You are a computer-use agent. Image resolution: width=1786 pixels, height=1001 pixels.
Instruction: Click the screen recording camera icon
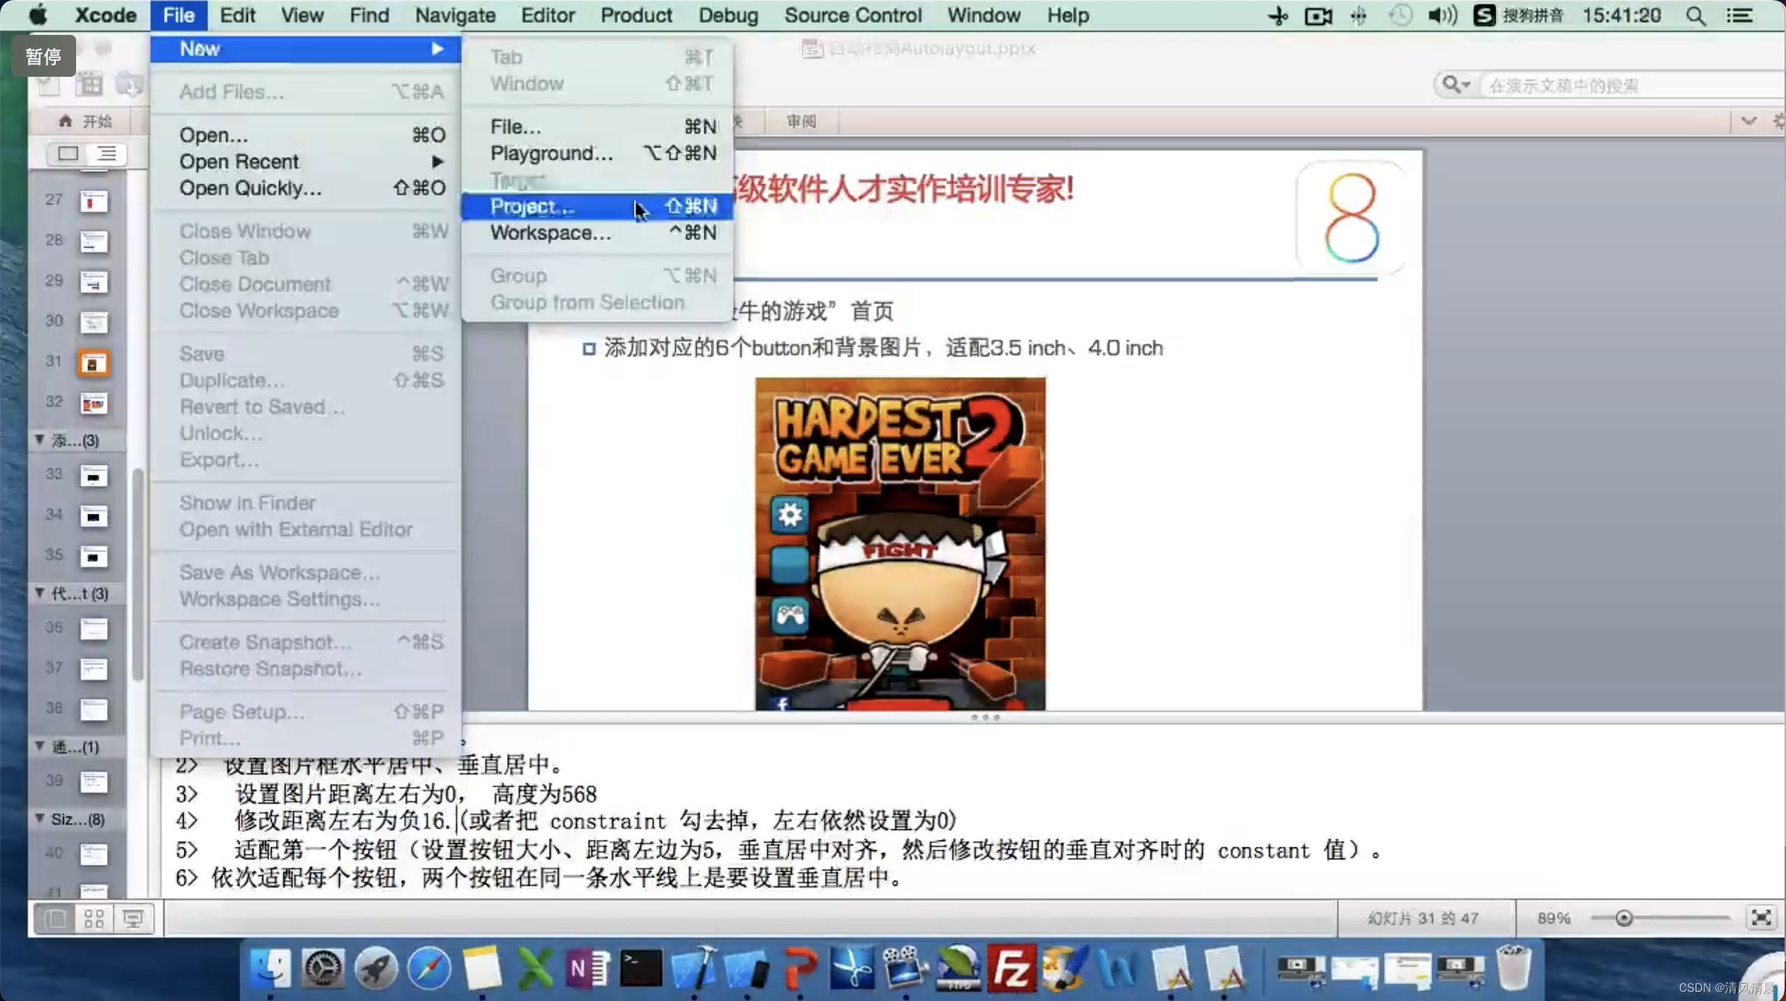click(x=1318, y=15)
